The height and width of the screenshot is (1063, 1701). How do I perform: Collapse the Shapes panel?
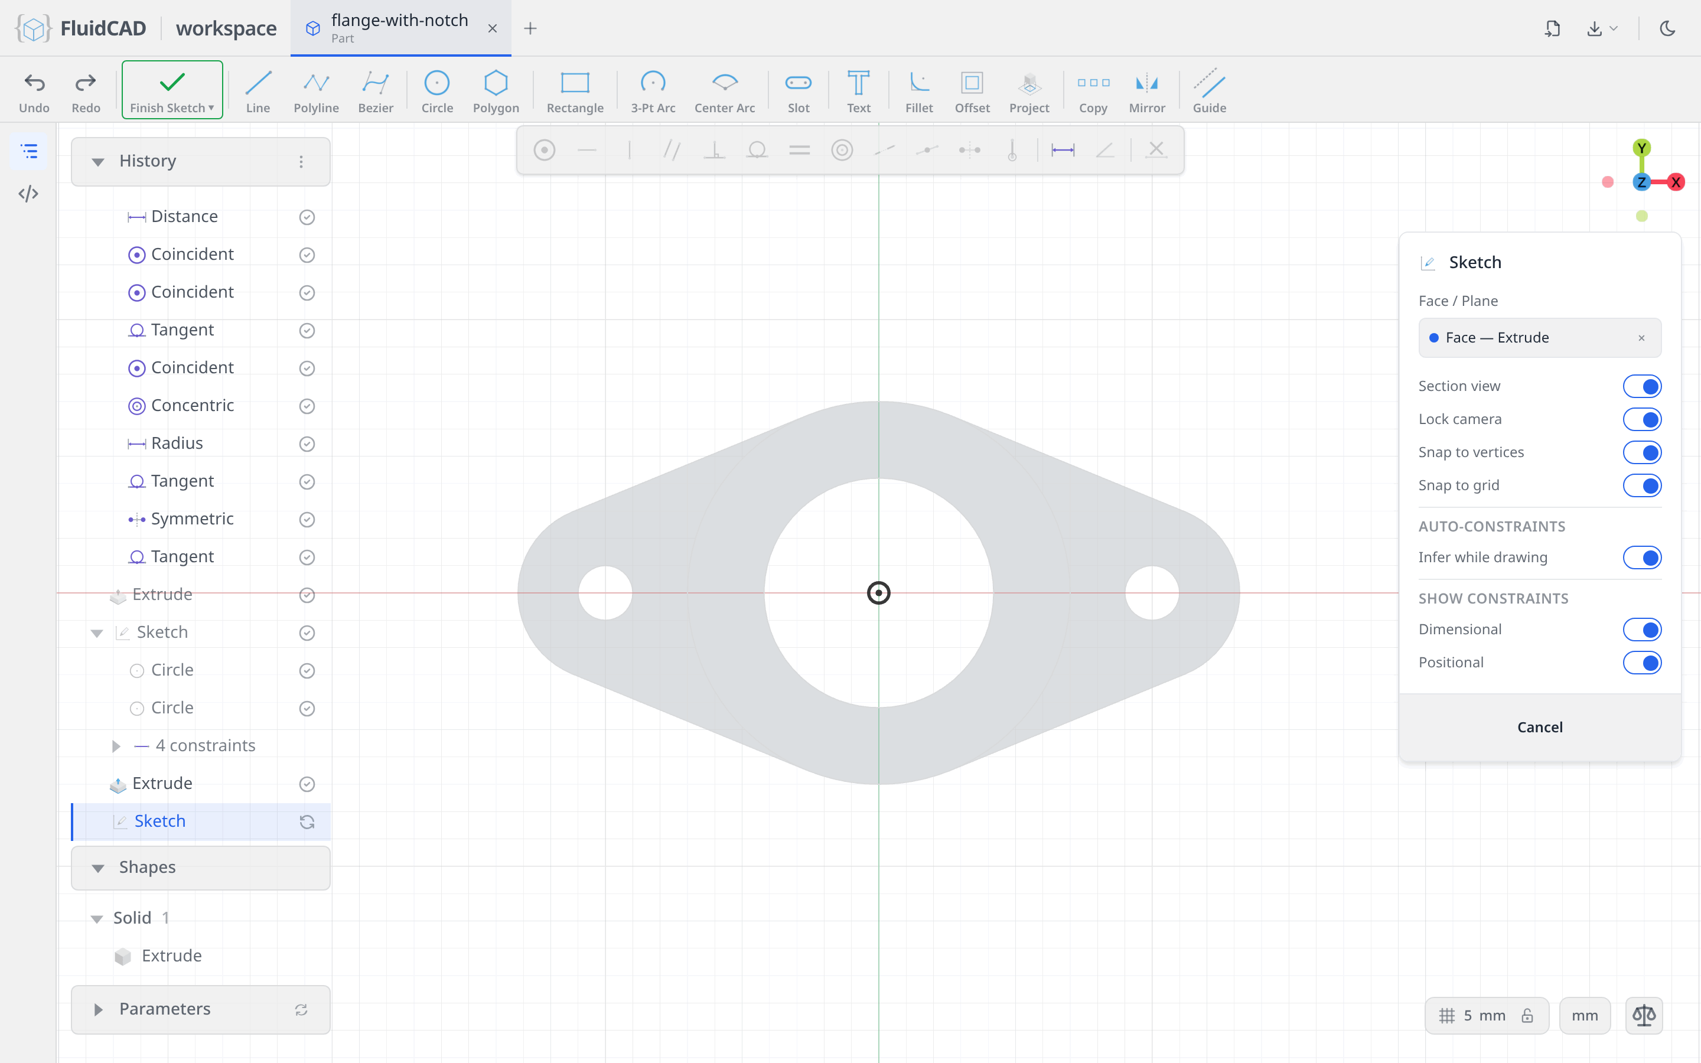(99, 868)
